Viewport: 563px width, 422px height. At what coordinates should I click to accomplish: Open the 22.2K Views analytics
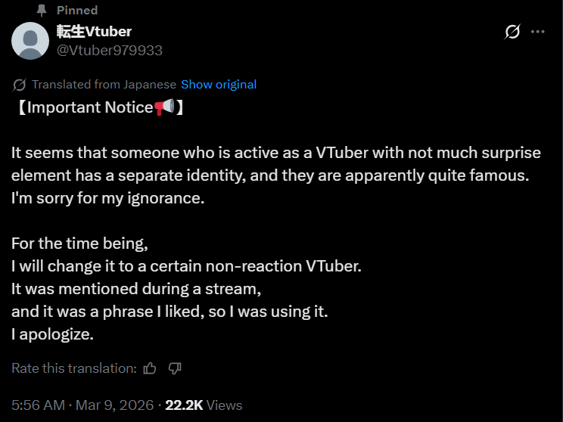[x=204, y=405]
